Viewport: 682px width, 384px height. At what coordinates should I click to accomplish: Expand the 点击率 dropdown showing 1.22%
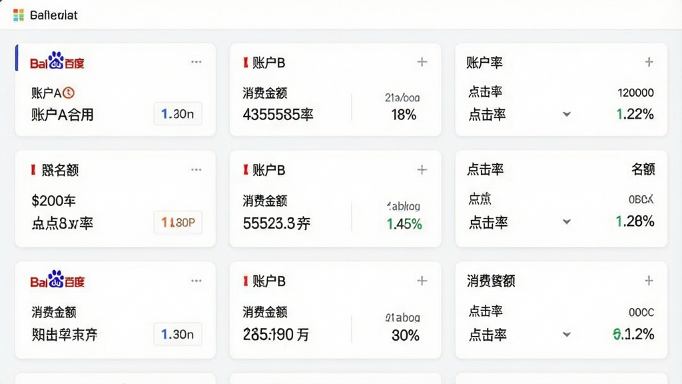pos(566,115)
